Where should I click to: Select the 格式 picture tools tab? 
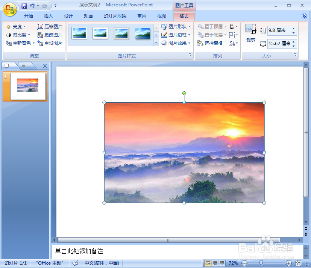pyautogui.click(x=184, y=16)
